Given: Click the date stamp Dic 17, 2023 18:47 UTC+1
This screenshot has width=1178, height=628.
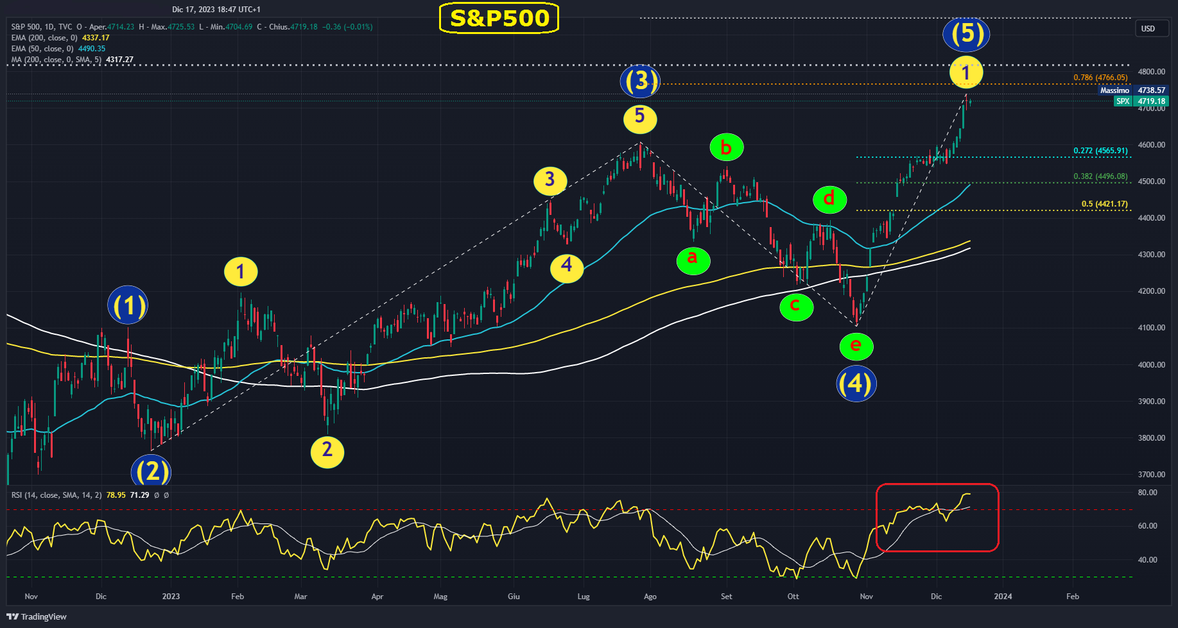Looking at the screenshot, I should point(216,10).
